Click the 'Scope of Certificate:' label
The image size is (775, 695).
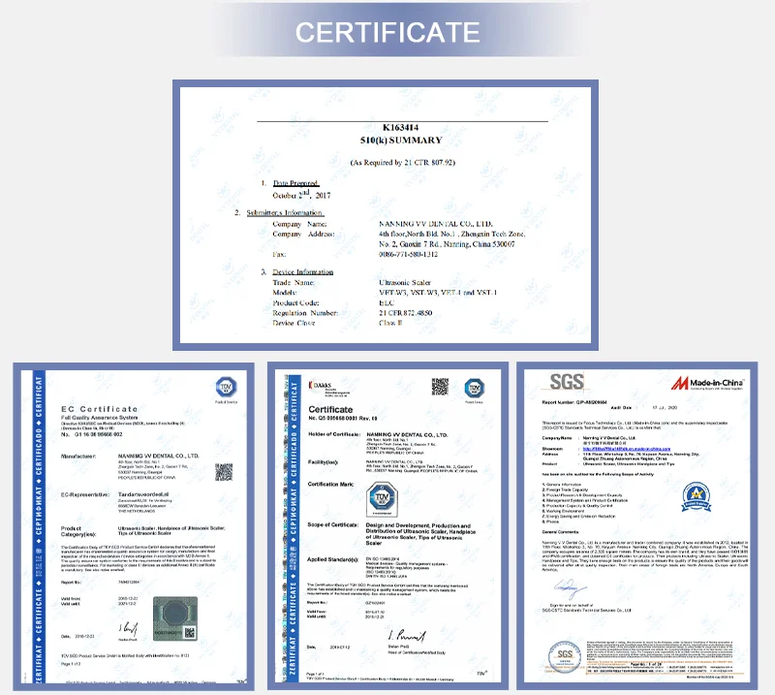332,524
